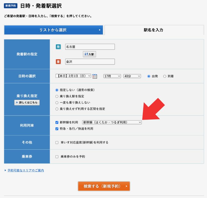Screen dimensions: 207x198
Task: Open the 17時 hour dropdown
Action: pyautogui.click(x=112, y=76)
